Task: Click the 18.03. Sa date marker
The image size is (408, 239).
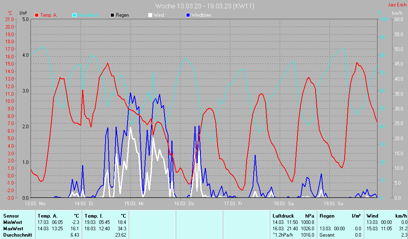Action: 284,204
